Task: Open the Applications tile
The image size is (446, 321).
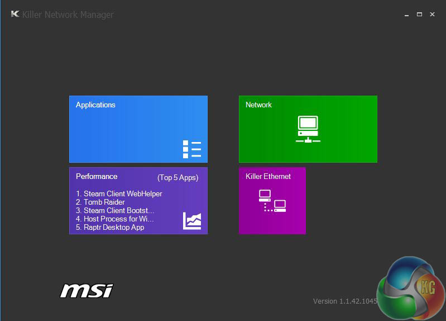Action: tap(138, 129)
